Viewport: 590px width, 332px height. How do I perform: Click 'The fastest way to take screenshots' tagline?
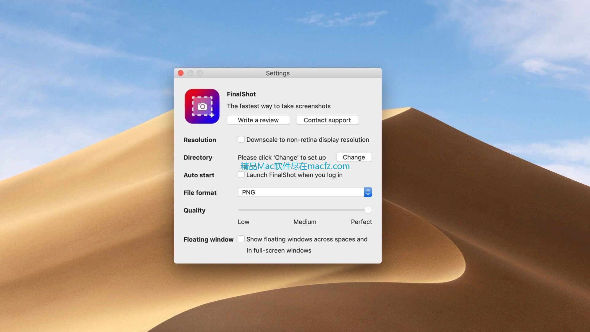(x=279, y=106)
